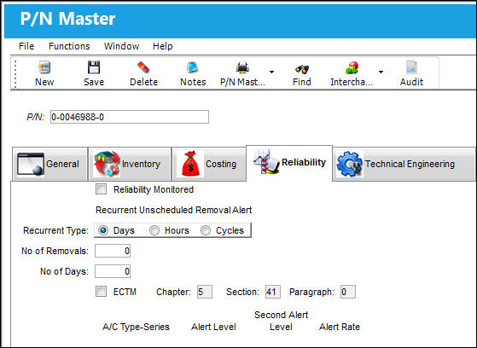
Task: Open the File menu
Action: coord(26,46)
